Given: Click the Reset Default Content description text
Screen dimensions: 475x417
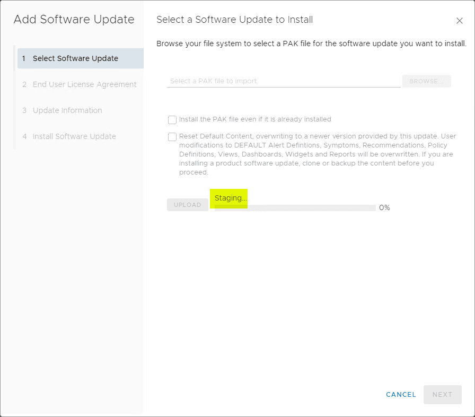Looking at the screenshot, I should click(317, 154).
